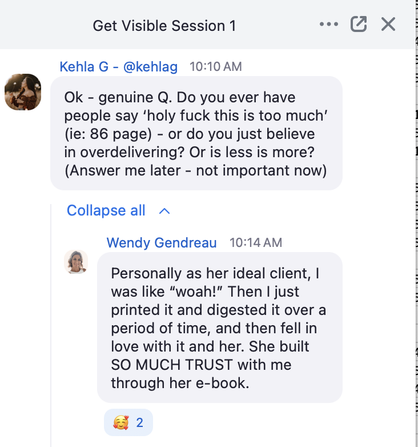The width and height of the screenshot is (418, 447).
Task: Click the chat panel's right edge scrollbar
Action: pyautogui.click(x=417, y=223)
